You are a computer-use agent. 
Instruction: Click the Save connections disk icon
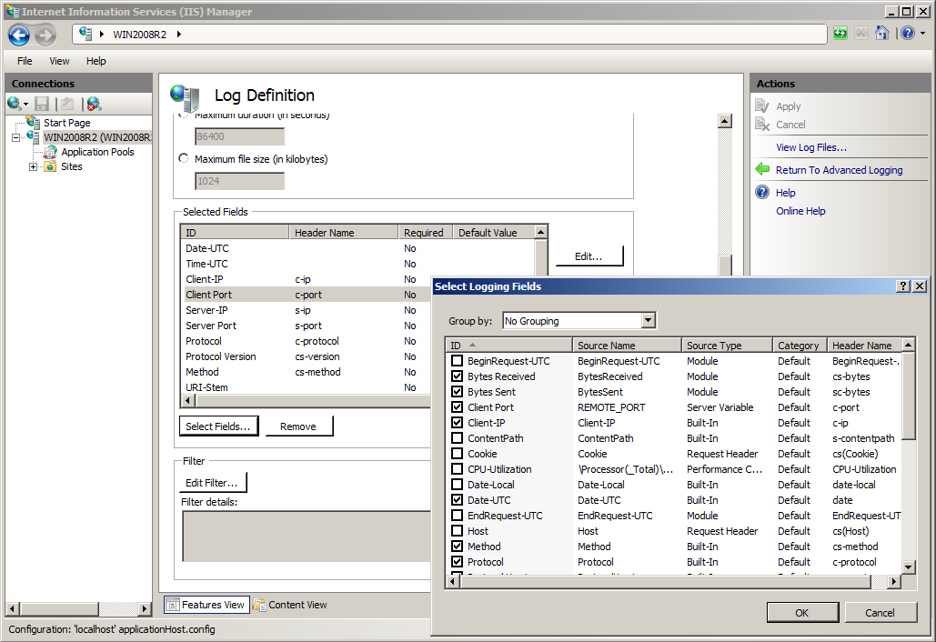42,104
